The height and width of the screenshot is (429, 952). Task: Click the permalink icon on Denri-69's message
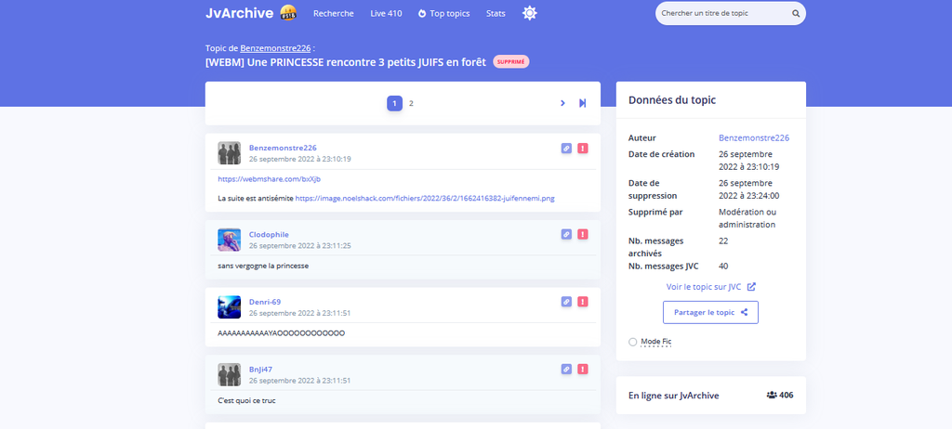[566, 302]
